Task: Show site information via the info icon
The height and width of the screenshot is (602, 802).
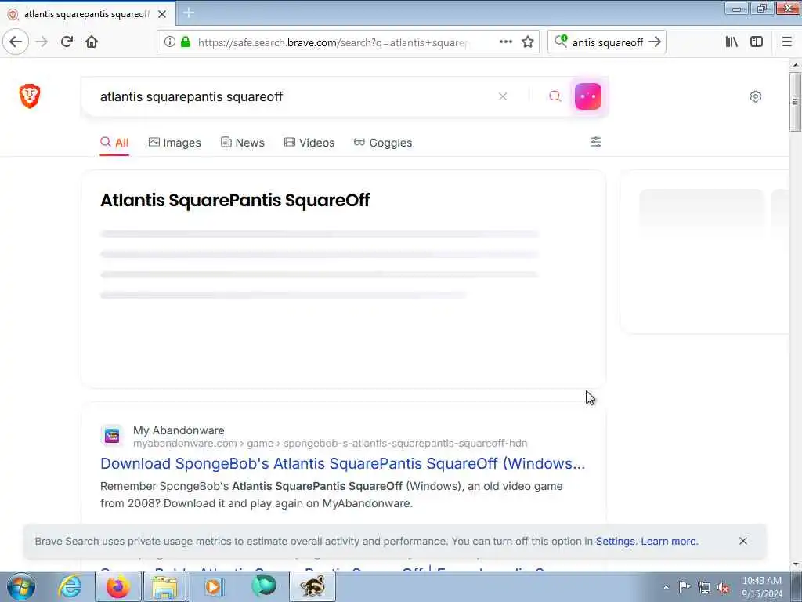Action: point(169,42)
